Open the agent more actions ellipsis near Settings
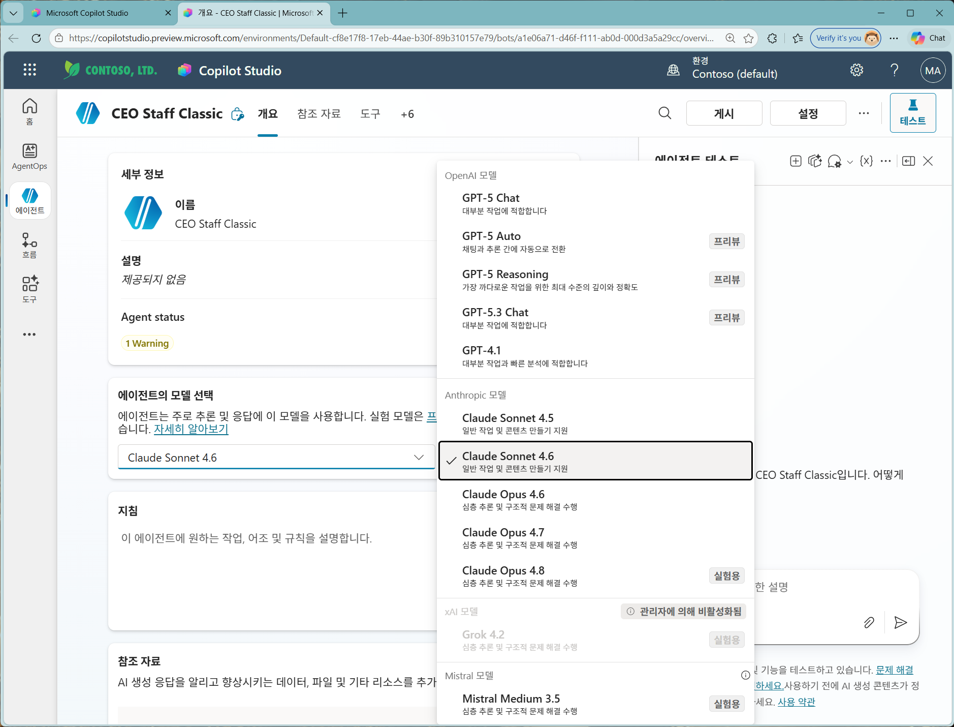 pyautogui.click(x=864, y=113)
